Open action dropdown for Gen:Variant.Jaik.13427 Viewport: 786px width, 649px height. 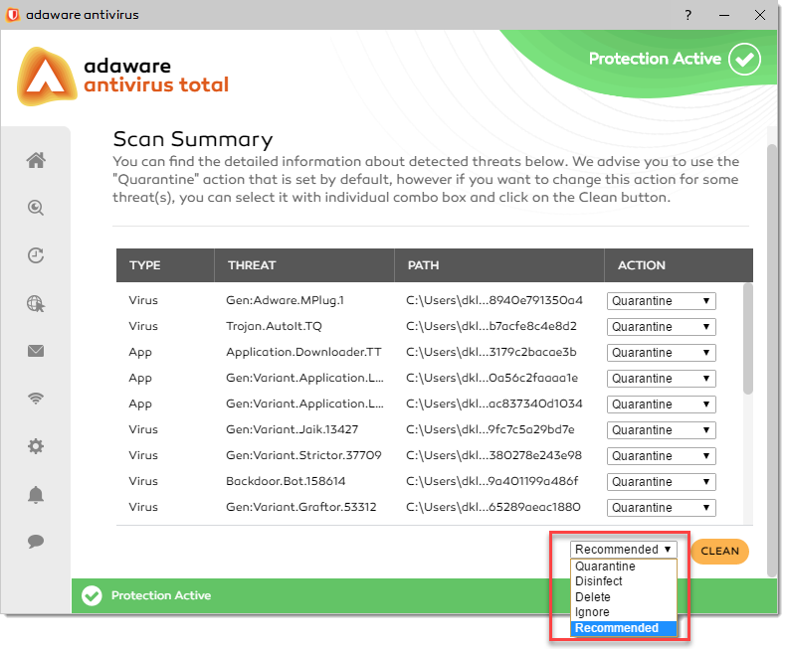[x=662, y=430]
